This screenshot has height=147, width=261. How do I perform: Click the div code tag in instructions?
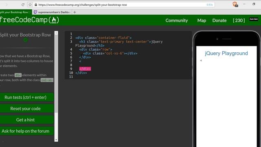(x=18, y=75)
